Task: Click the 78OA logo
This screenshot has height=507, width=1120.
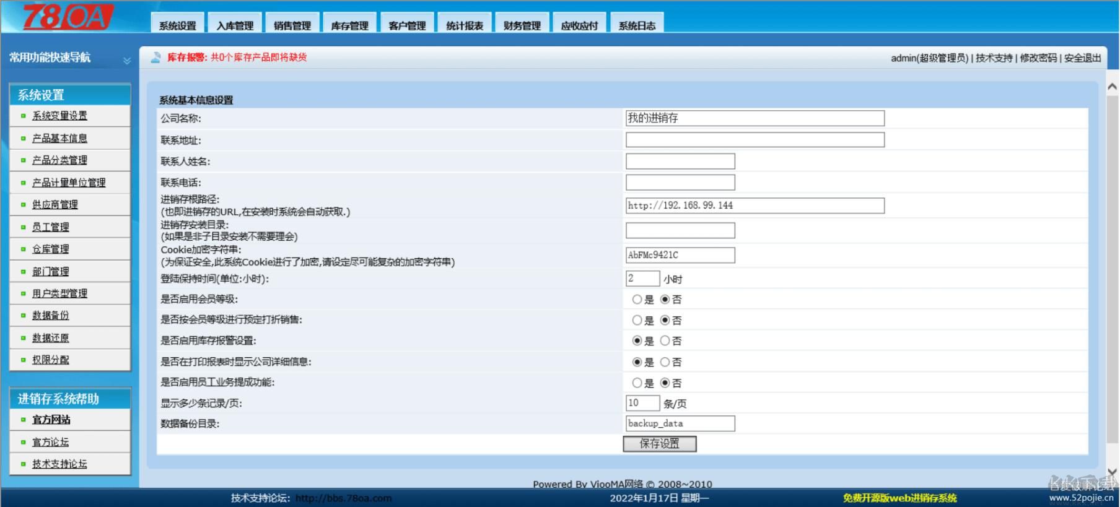Action: coord(68,17)
